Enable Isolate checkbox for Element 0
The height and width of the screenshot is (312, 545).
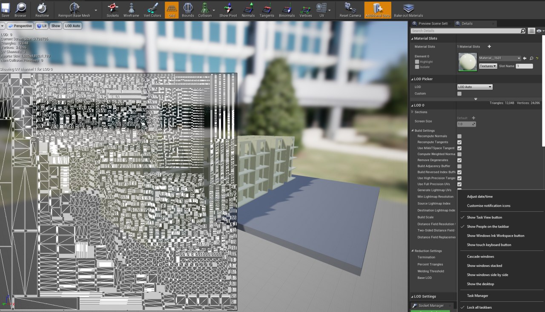[417, 67]
